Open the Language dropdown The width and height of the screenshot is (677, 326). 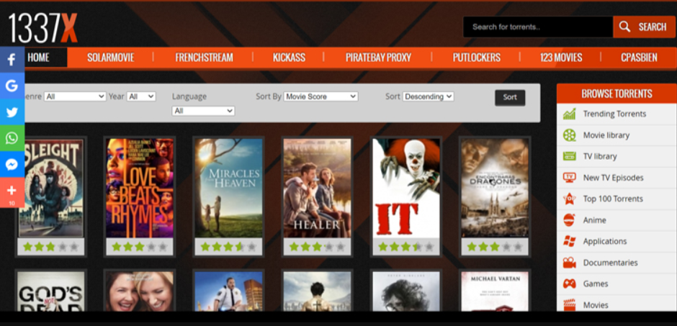(x=203, y=111)
